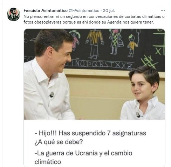Open the Fascista Asintomático profile avatar
The width and height of the screenshot is (171, 167).
coord(13,14)
